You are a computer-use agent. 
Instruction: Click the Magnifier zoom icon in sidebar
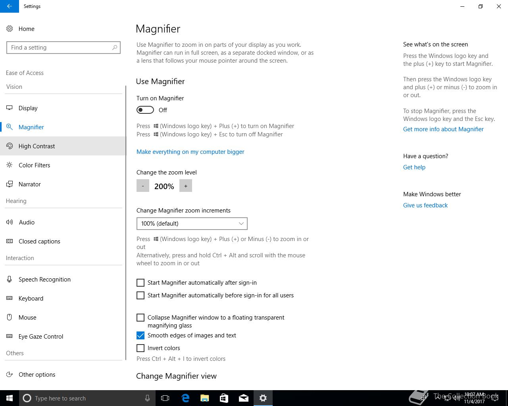pos(10,127)
